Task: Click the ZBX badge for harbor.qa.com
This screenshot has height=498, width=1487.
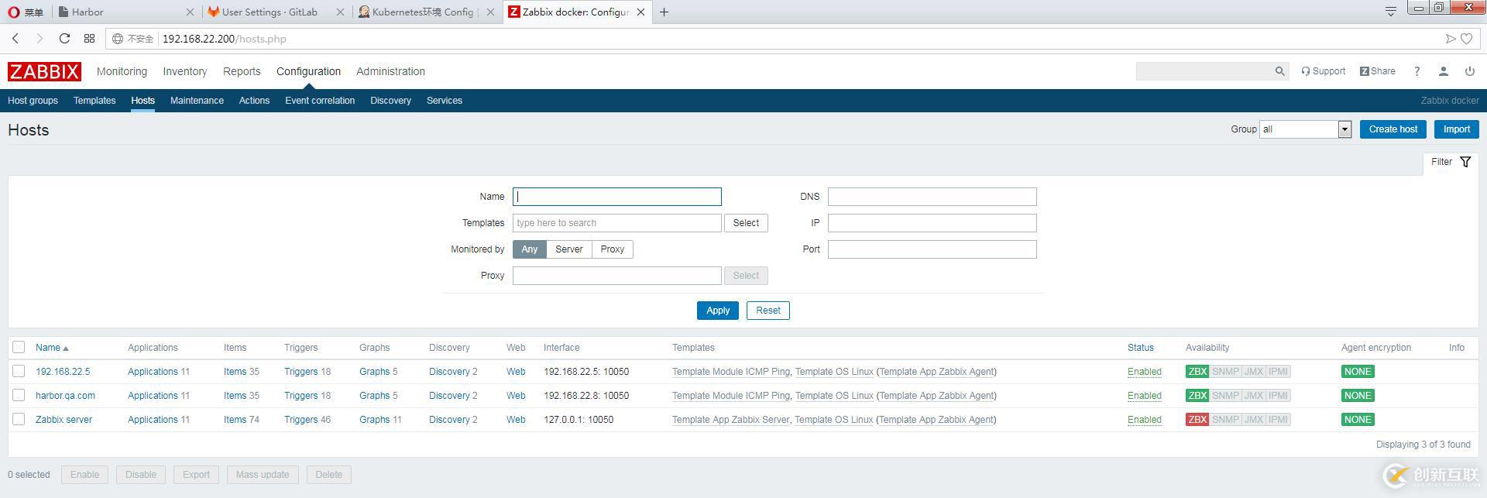Action: pos(1197,396)
